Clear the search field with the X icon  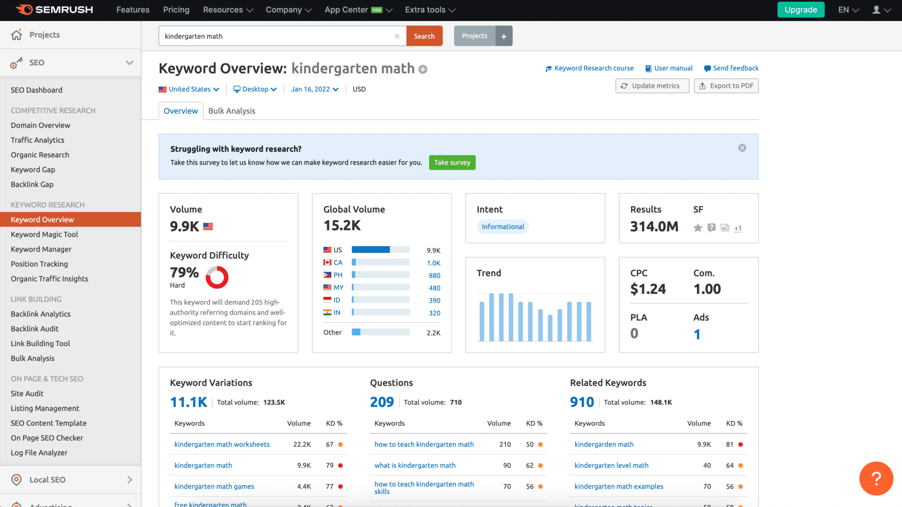tap(397, 36)
